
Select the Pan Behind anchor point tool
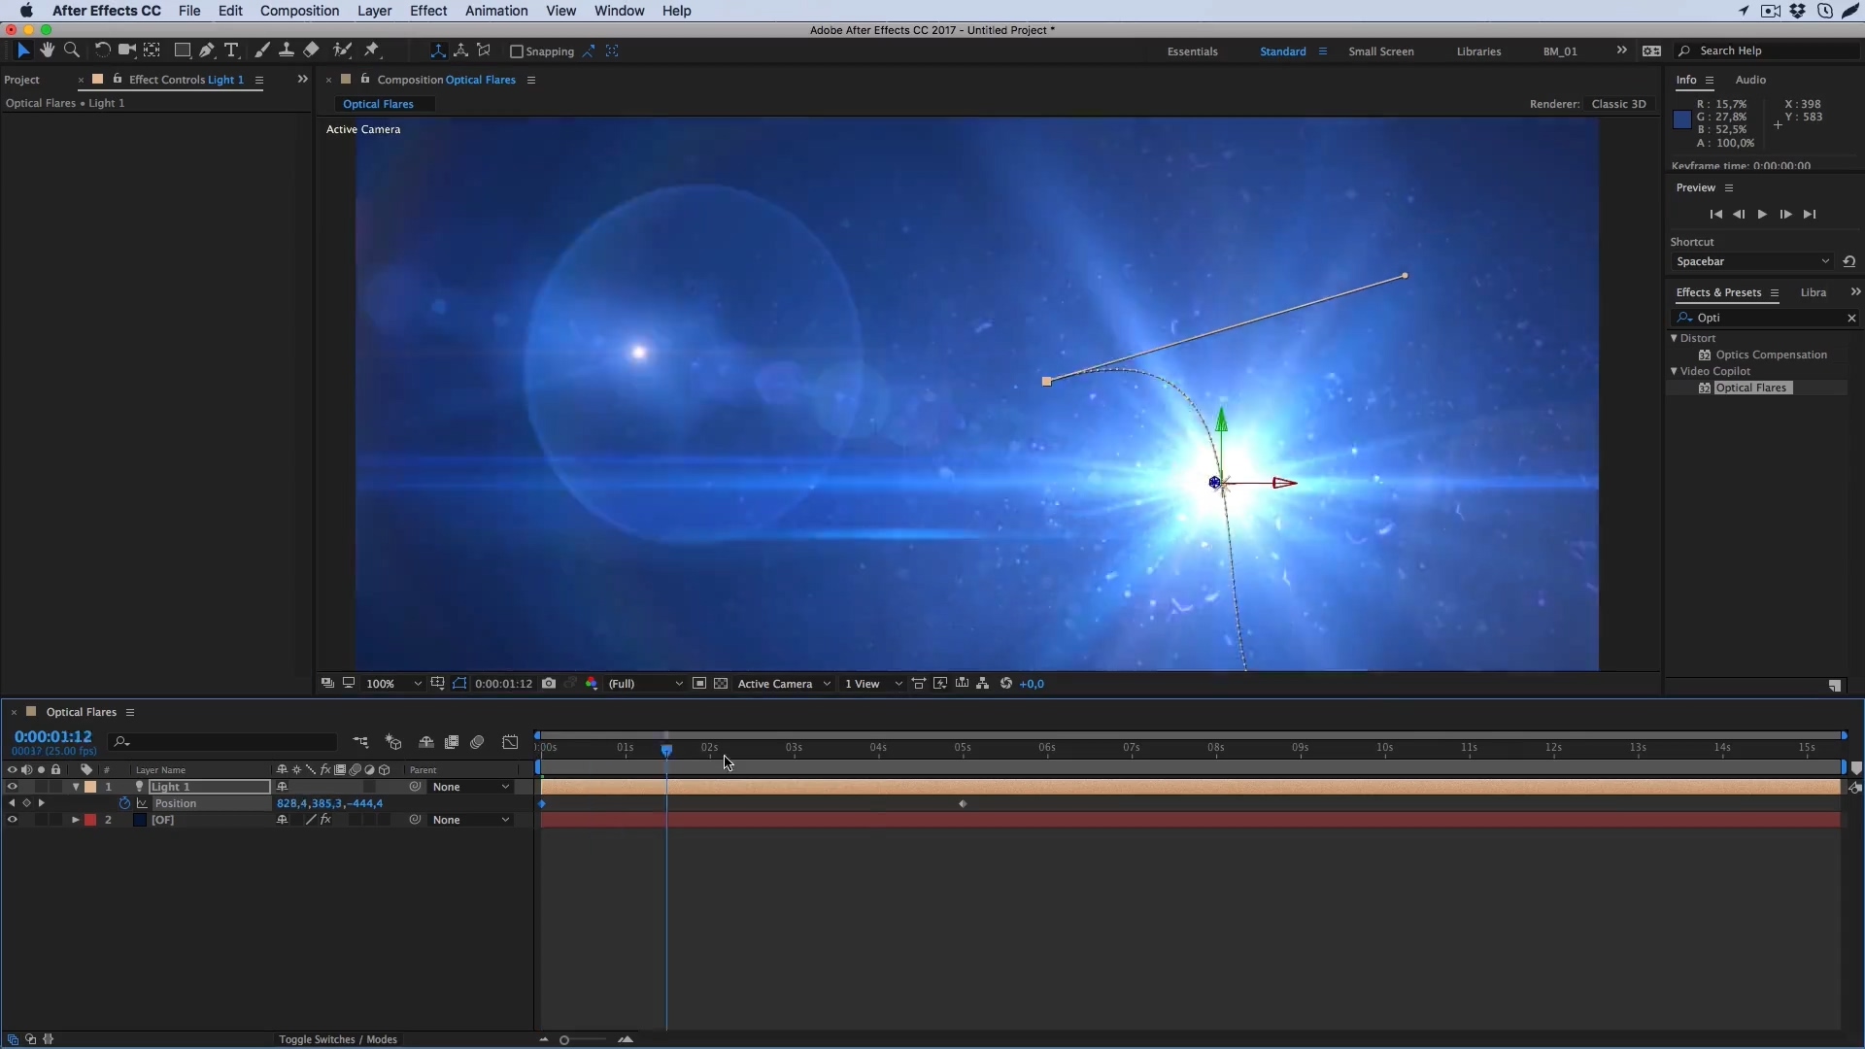pos(152,51)
